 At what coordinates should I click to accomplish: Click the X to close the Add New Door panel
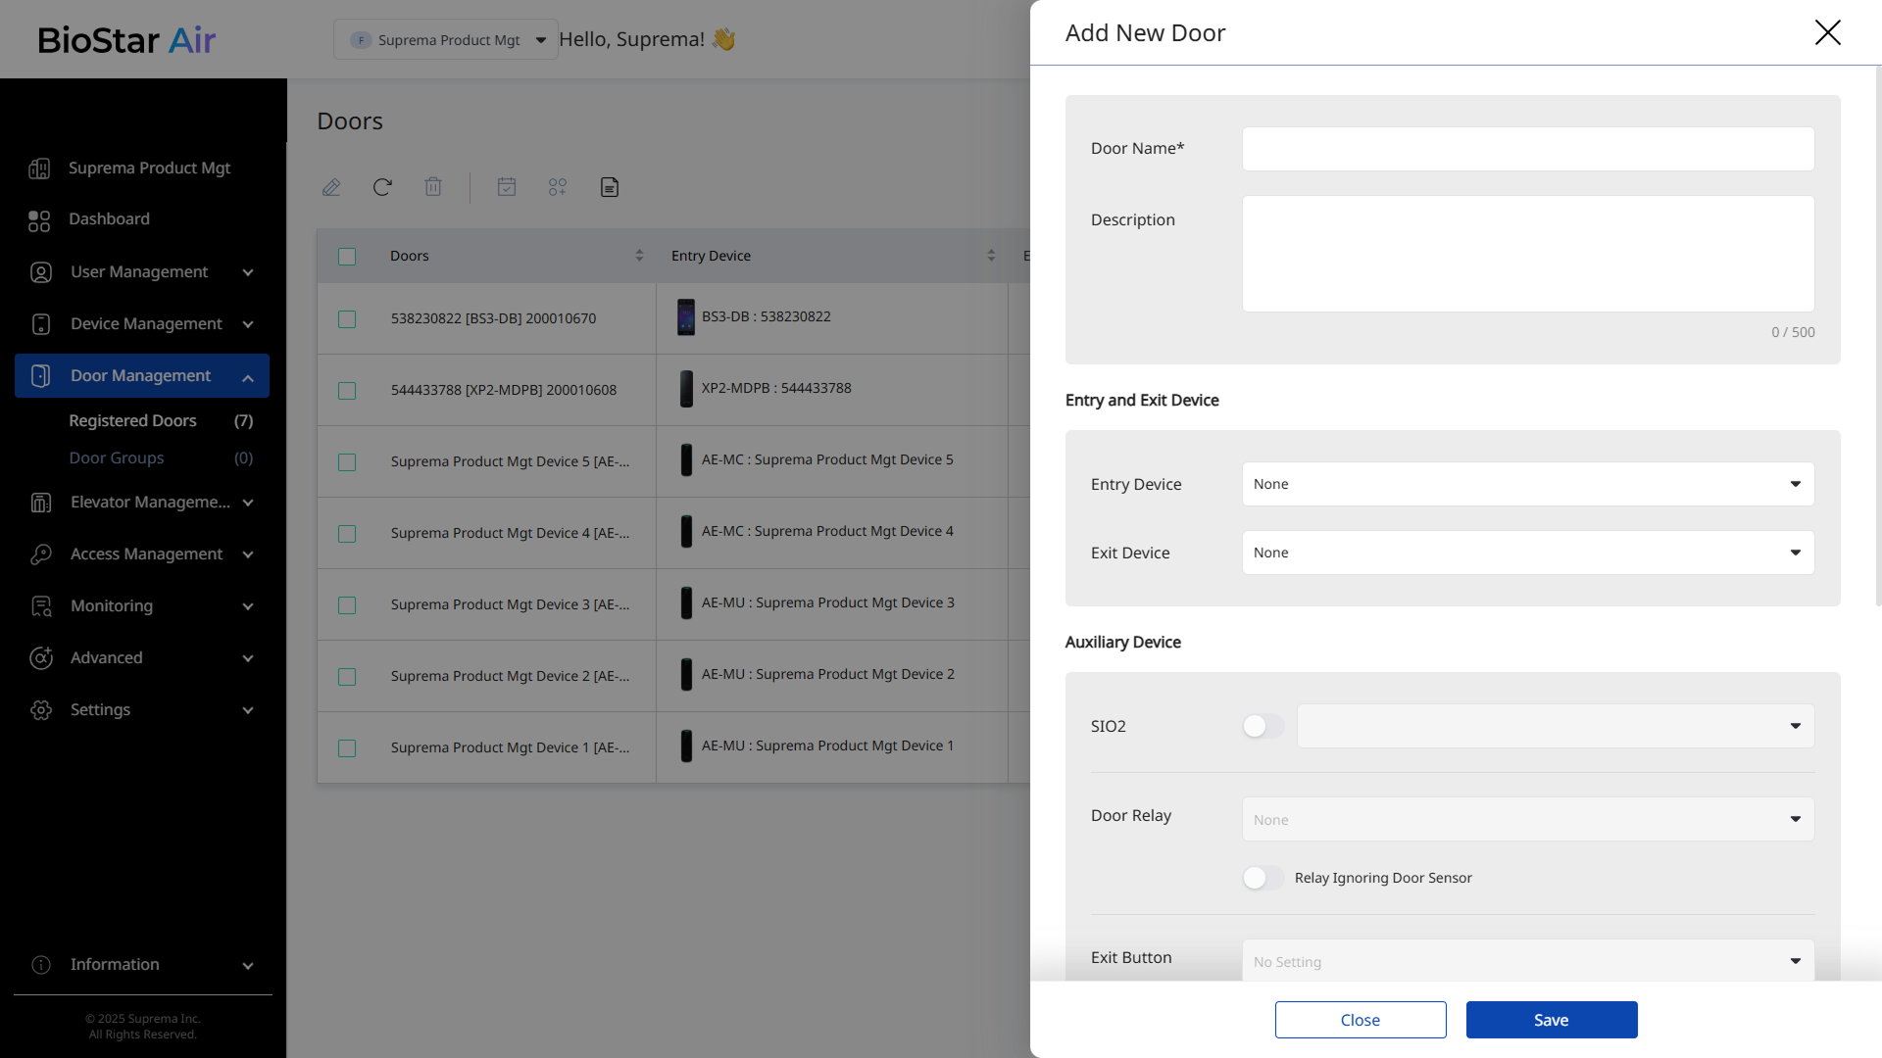coord(1827,32)
